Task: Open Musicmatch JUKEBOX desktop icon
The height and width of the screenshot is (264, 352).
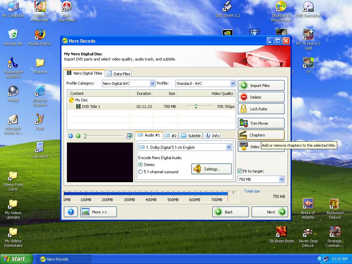Action: tap(13, 68)
